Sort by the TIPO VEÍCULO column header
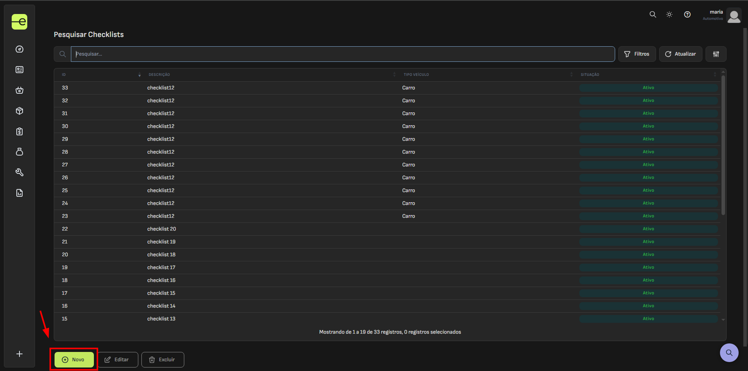 click(488, 75)
